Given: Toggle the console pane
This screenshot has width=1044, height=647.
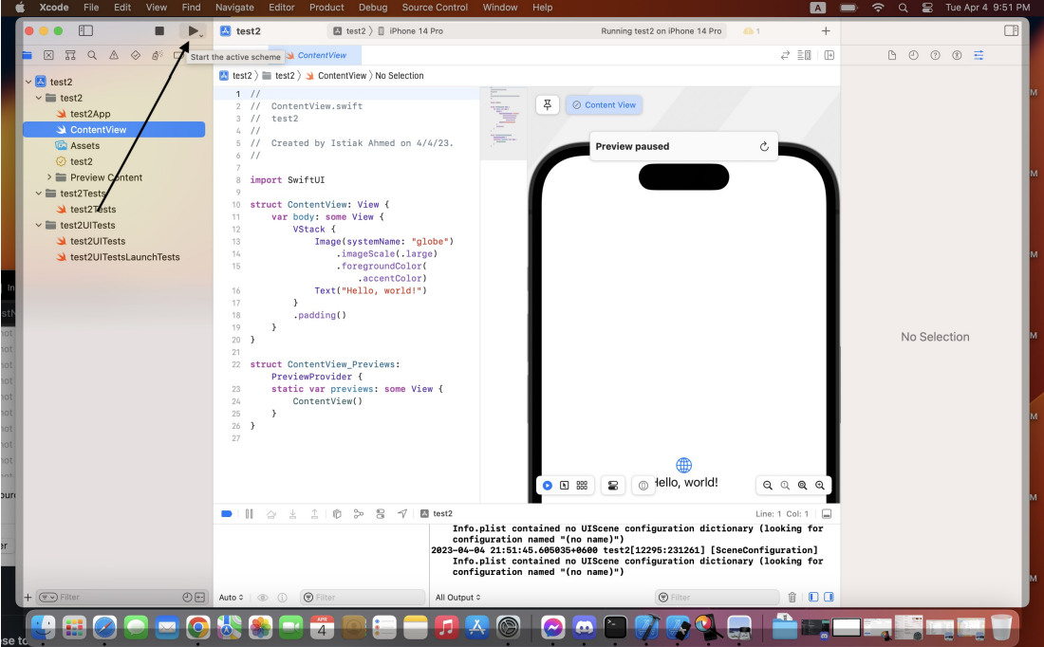Looking at the screenshot, I should coord(829,597).
